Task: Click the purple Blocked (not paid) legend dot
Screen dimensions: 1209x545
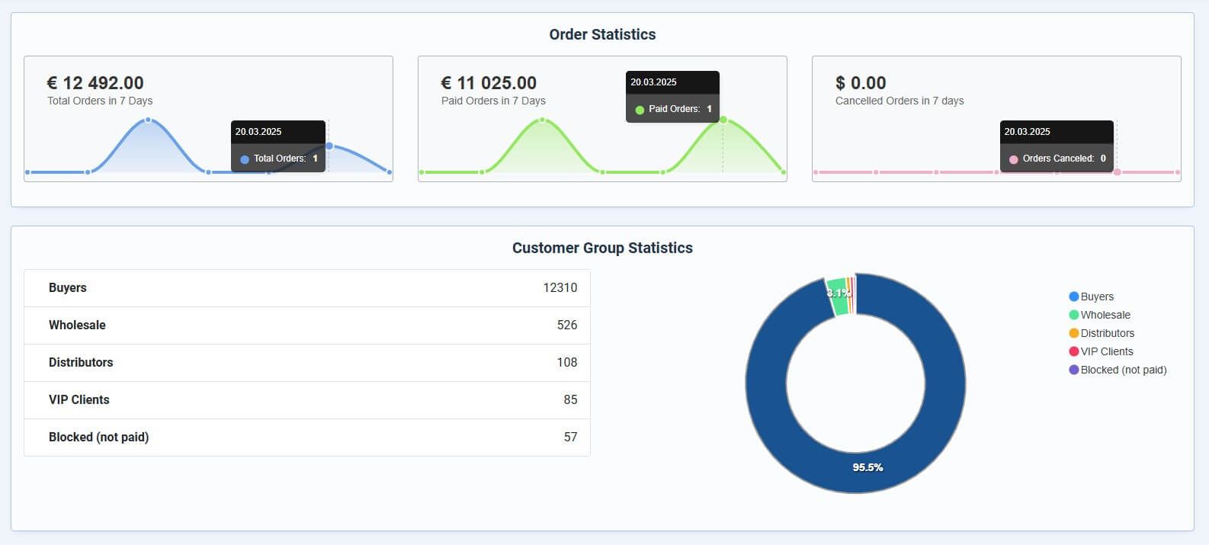Action: [x=1074, y=370]
